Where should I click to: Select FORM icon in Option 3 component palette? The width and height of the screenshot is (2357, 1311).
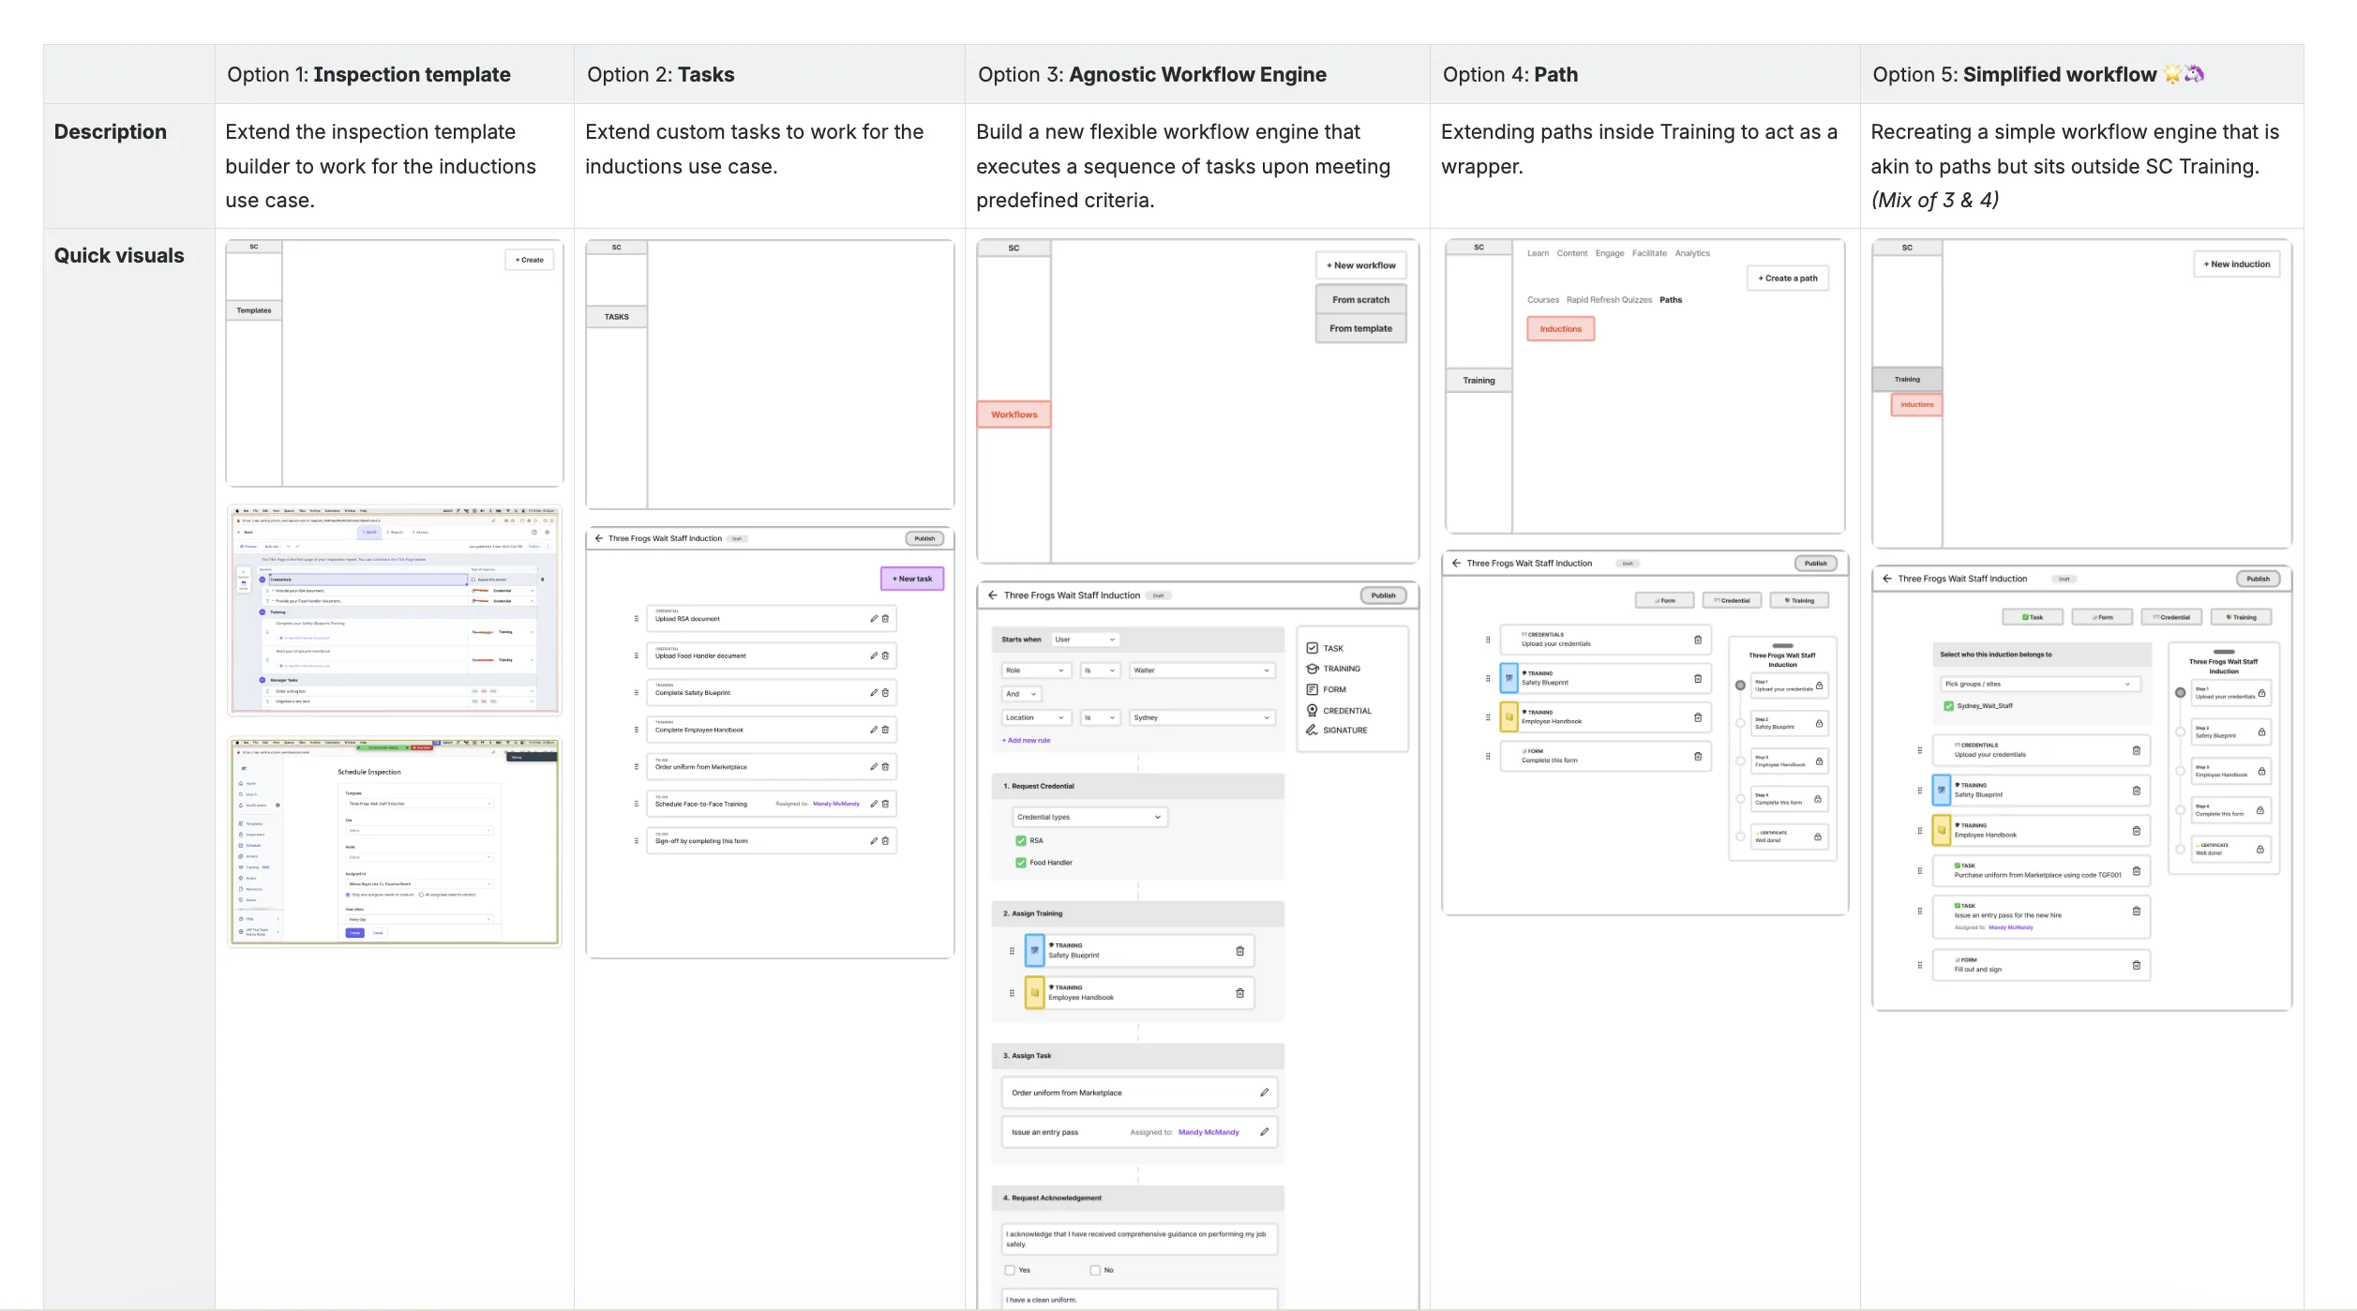(1313, 690)
